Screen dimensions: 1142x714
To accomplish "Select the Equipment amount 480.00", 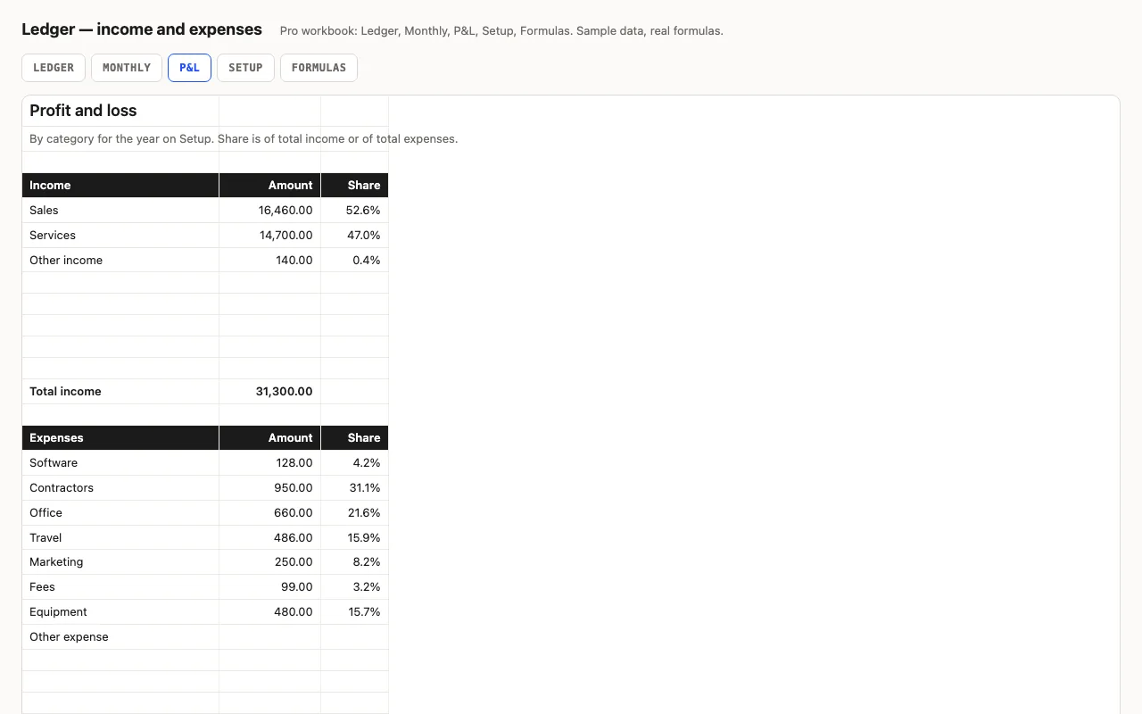I will click(269, 612).
